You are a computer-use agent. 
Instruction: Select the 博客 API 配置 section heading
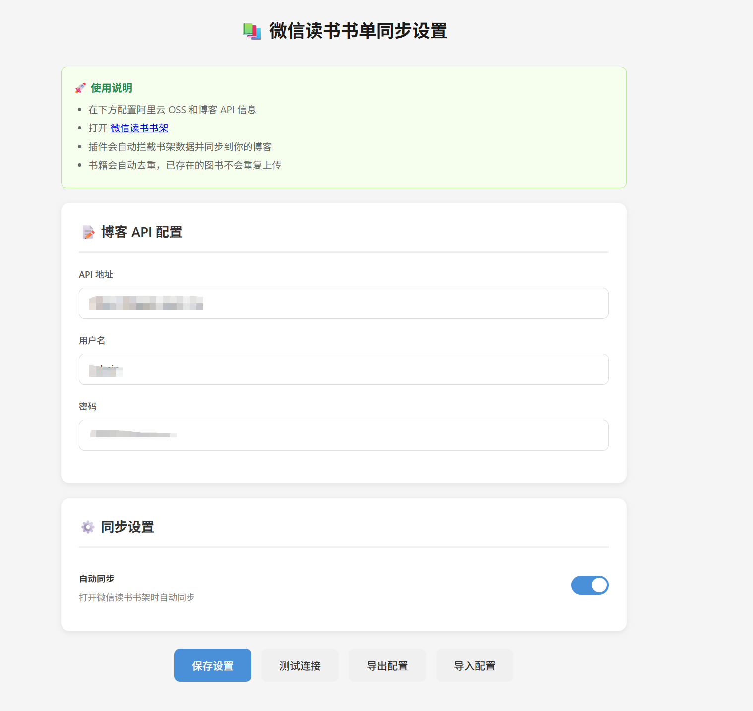point(141,232)
